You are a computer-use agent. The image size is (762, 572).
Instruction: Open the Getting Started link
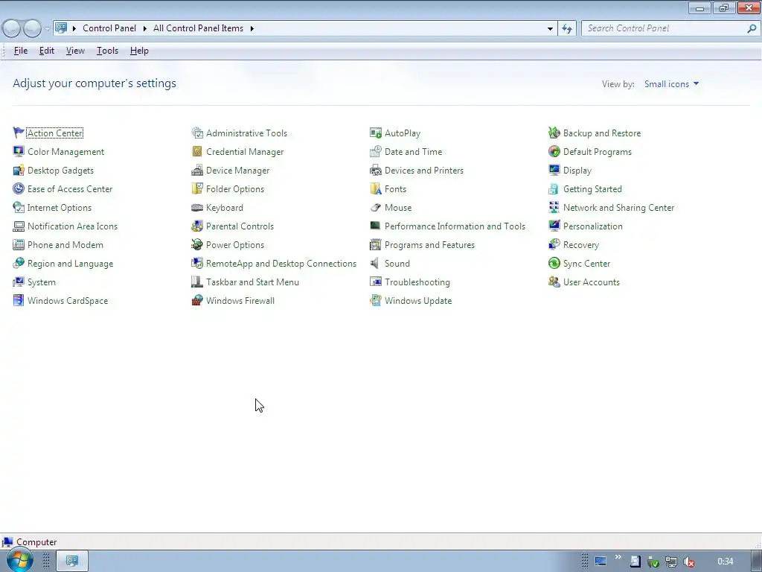592,188
